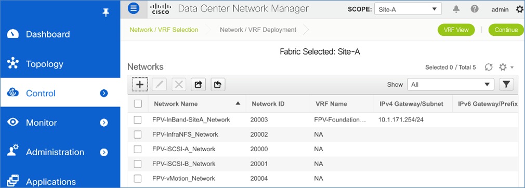The height and width of the screenshot is (188, 525).
Task: Click Network ID 20000 cell
Action: 259,149
